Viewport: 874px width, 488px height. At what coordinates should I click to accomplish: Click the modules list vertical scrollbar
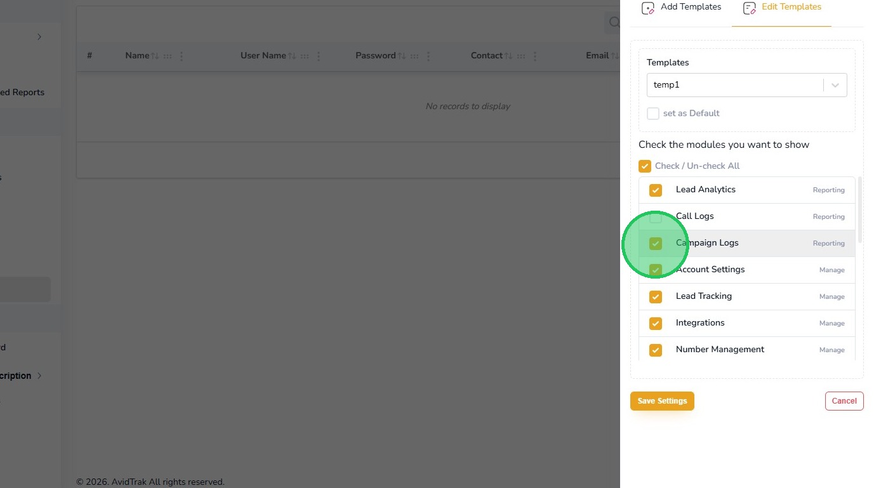(x=860, y=210)
